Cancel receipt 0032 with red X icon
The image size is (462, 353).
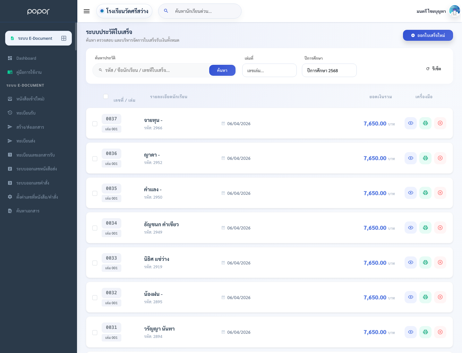(440, 297)
